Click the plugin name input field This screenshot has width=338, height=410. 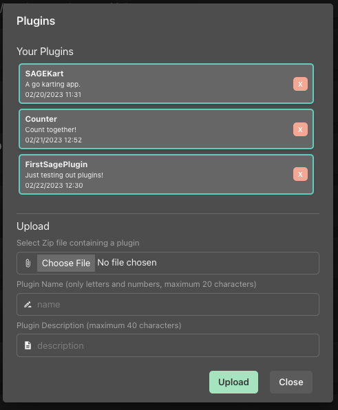click(x=168, y=304)
